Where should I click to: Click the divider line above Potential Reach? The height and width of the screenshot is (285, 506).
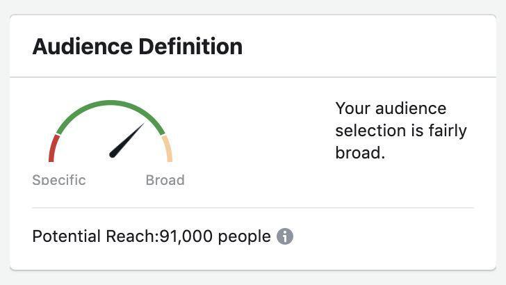pyautogui.click(x=253, y=208)
